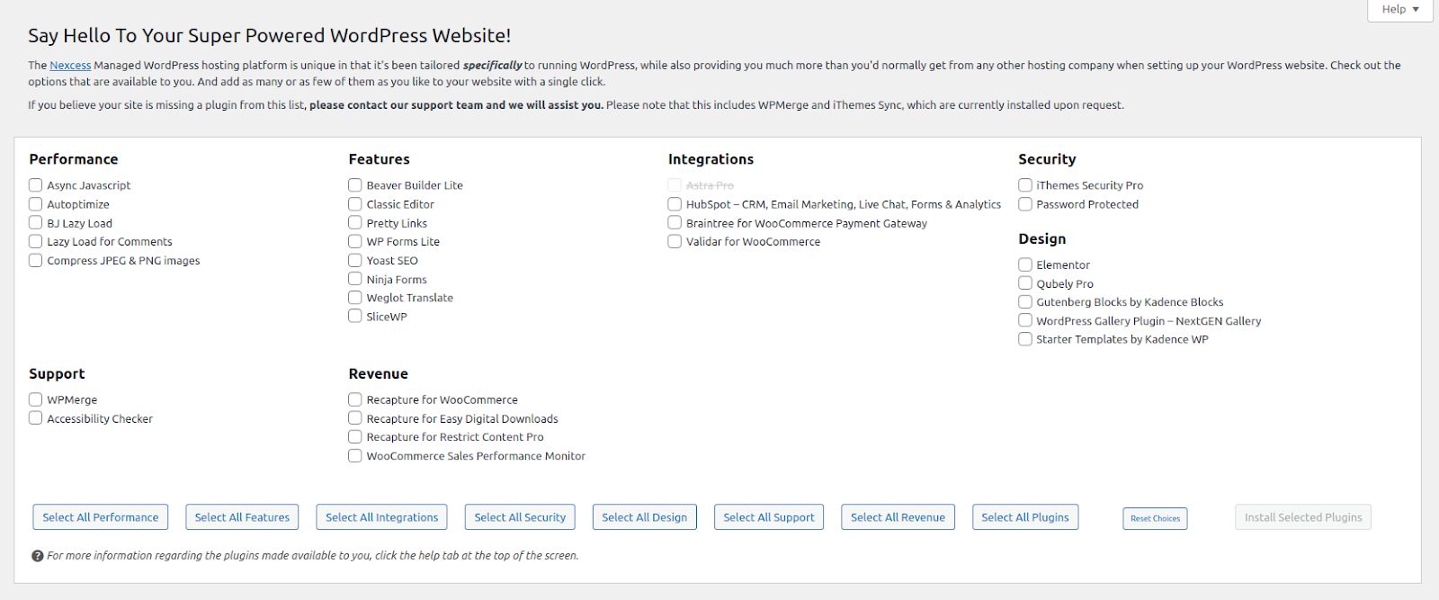Screen dimensions: 1439x600
Task: Enable the Autoptimize plugin checkbox
Action: click(x=36, y=204)
